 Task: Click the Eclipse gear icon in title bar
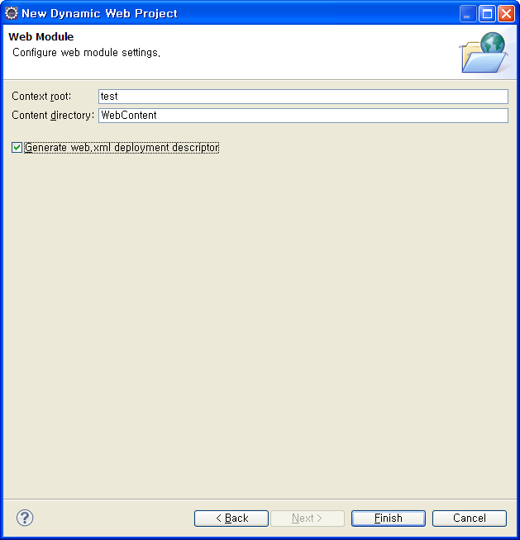click(x=11, y=13)
